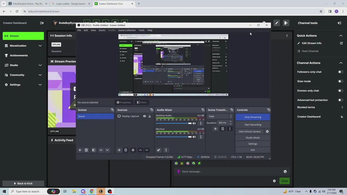Float the Scenes dock panel
Viewport: 347px width, 195px height.
[x=112, y=110]
